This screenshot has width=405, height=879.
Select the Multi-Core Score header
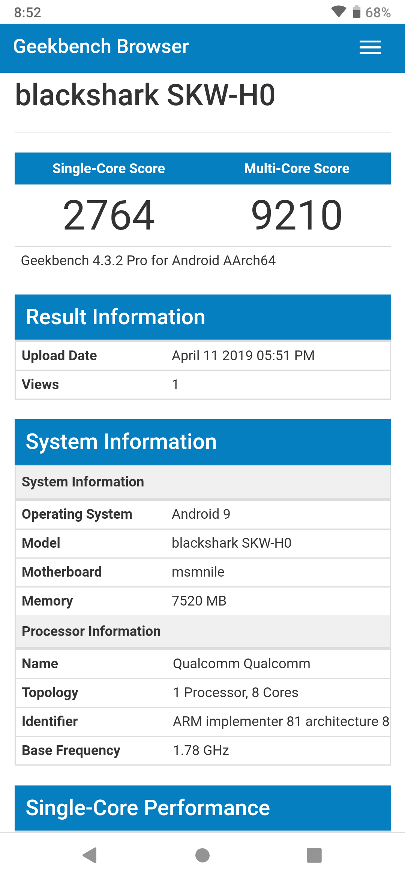click(297, 169)
